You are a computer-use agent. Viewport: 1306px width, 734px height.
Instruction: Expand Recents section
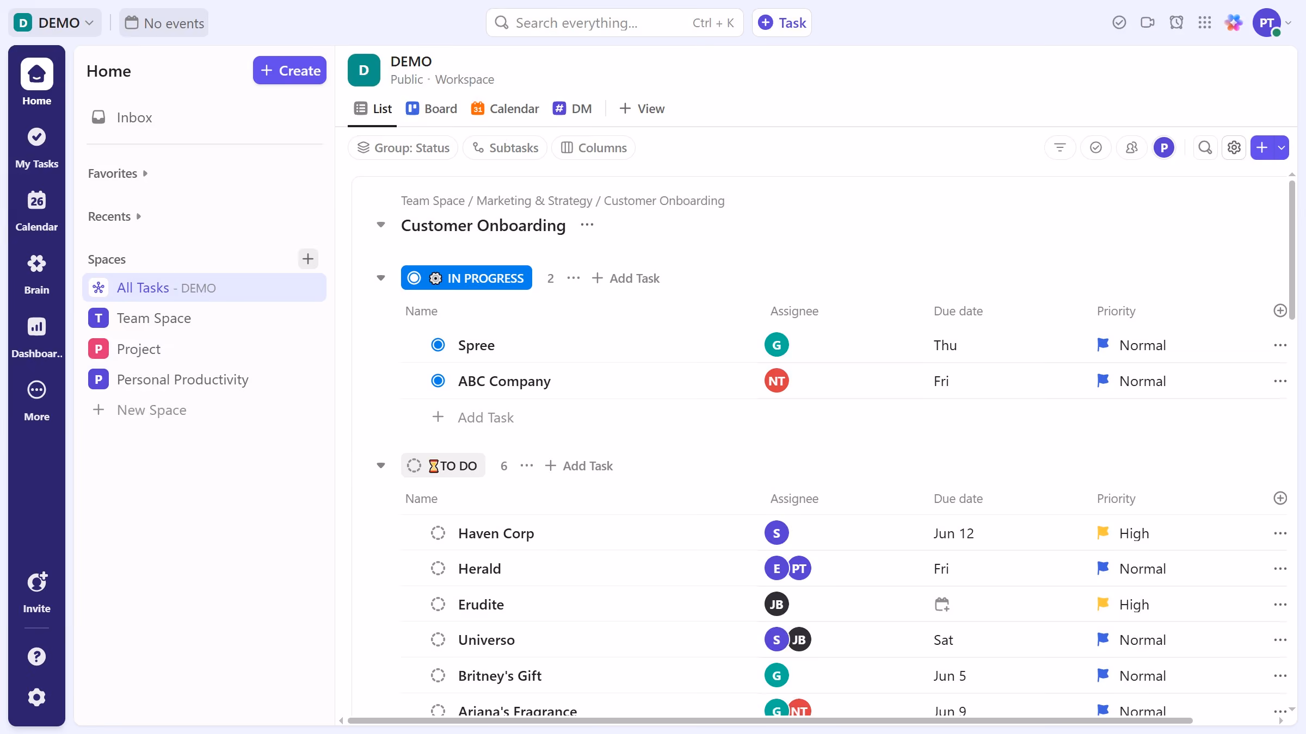(114, 216)
